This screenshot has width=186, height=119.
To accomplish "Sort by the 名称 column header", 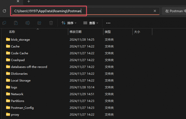I will tap(12, 32).
